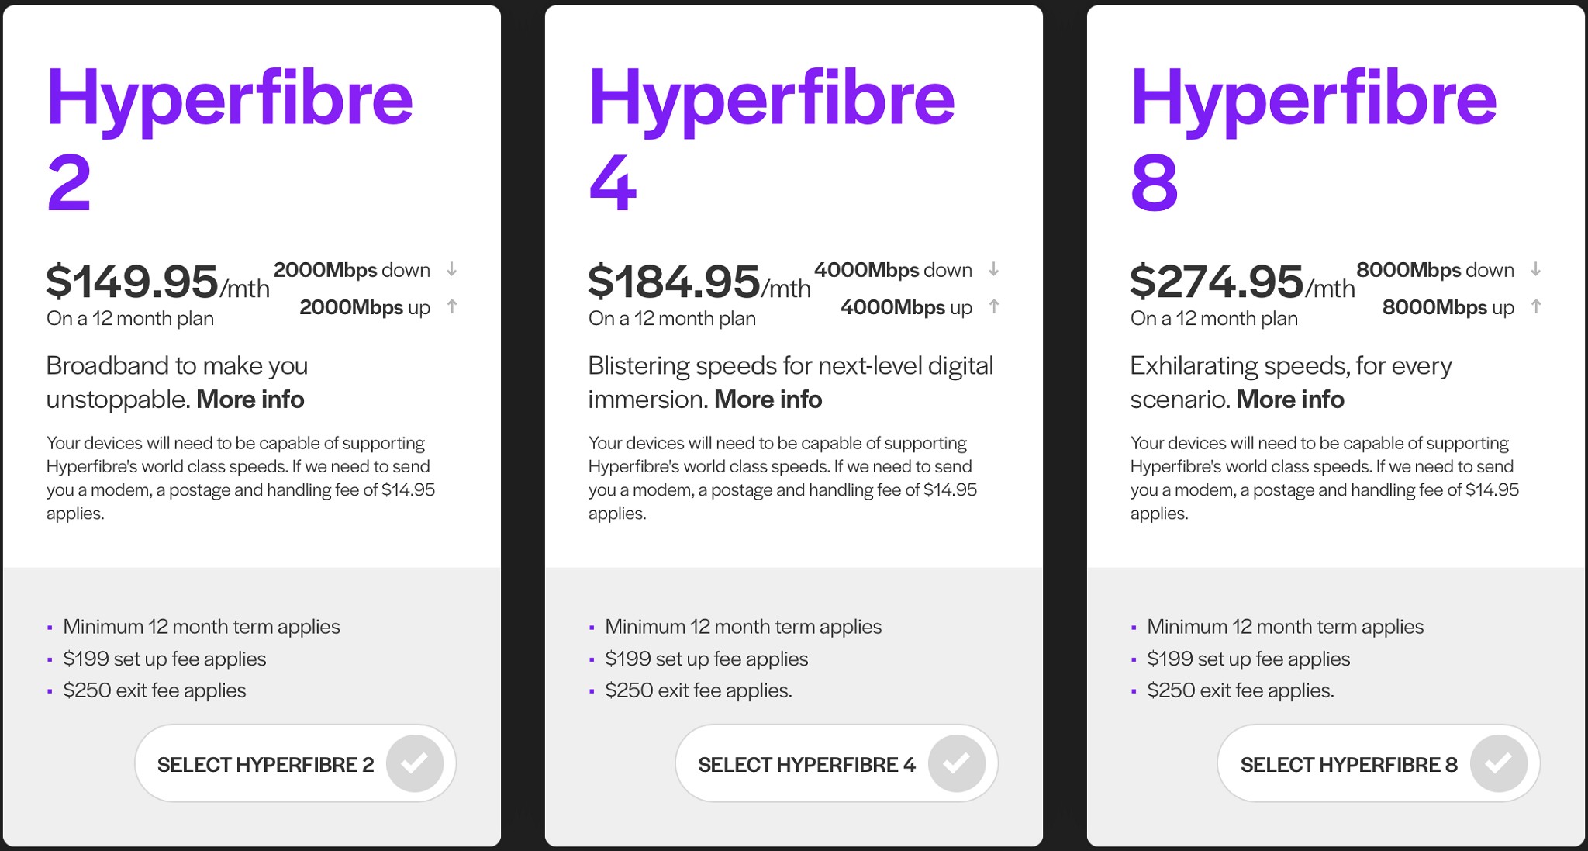
Task: Click the Hyperfibre 8 upload arrow icon
Action: pyautogui.click(x=1536, y=306)
